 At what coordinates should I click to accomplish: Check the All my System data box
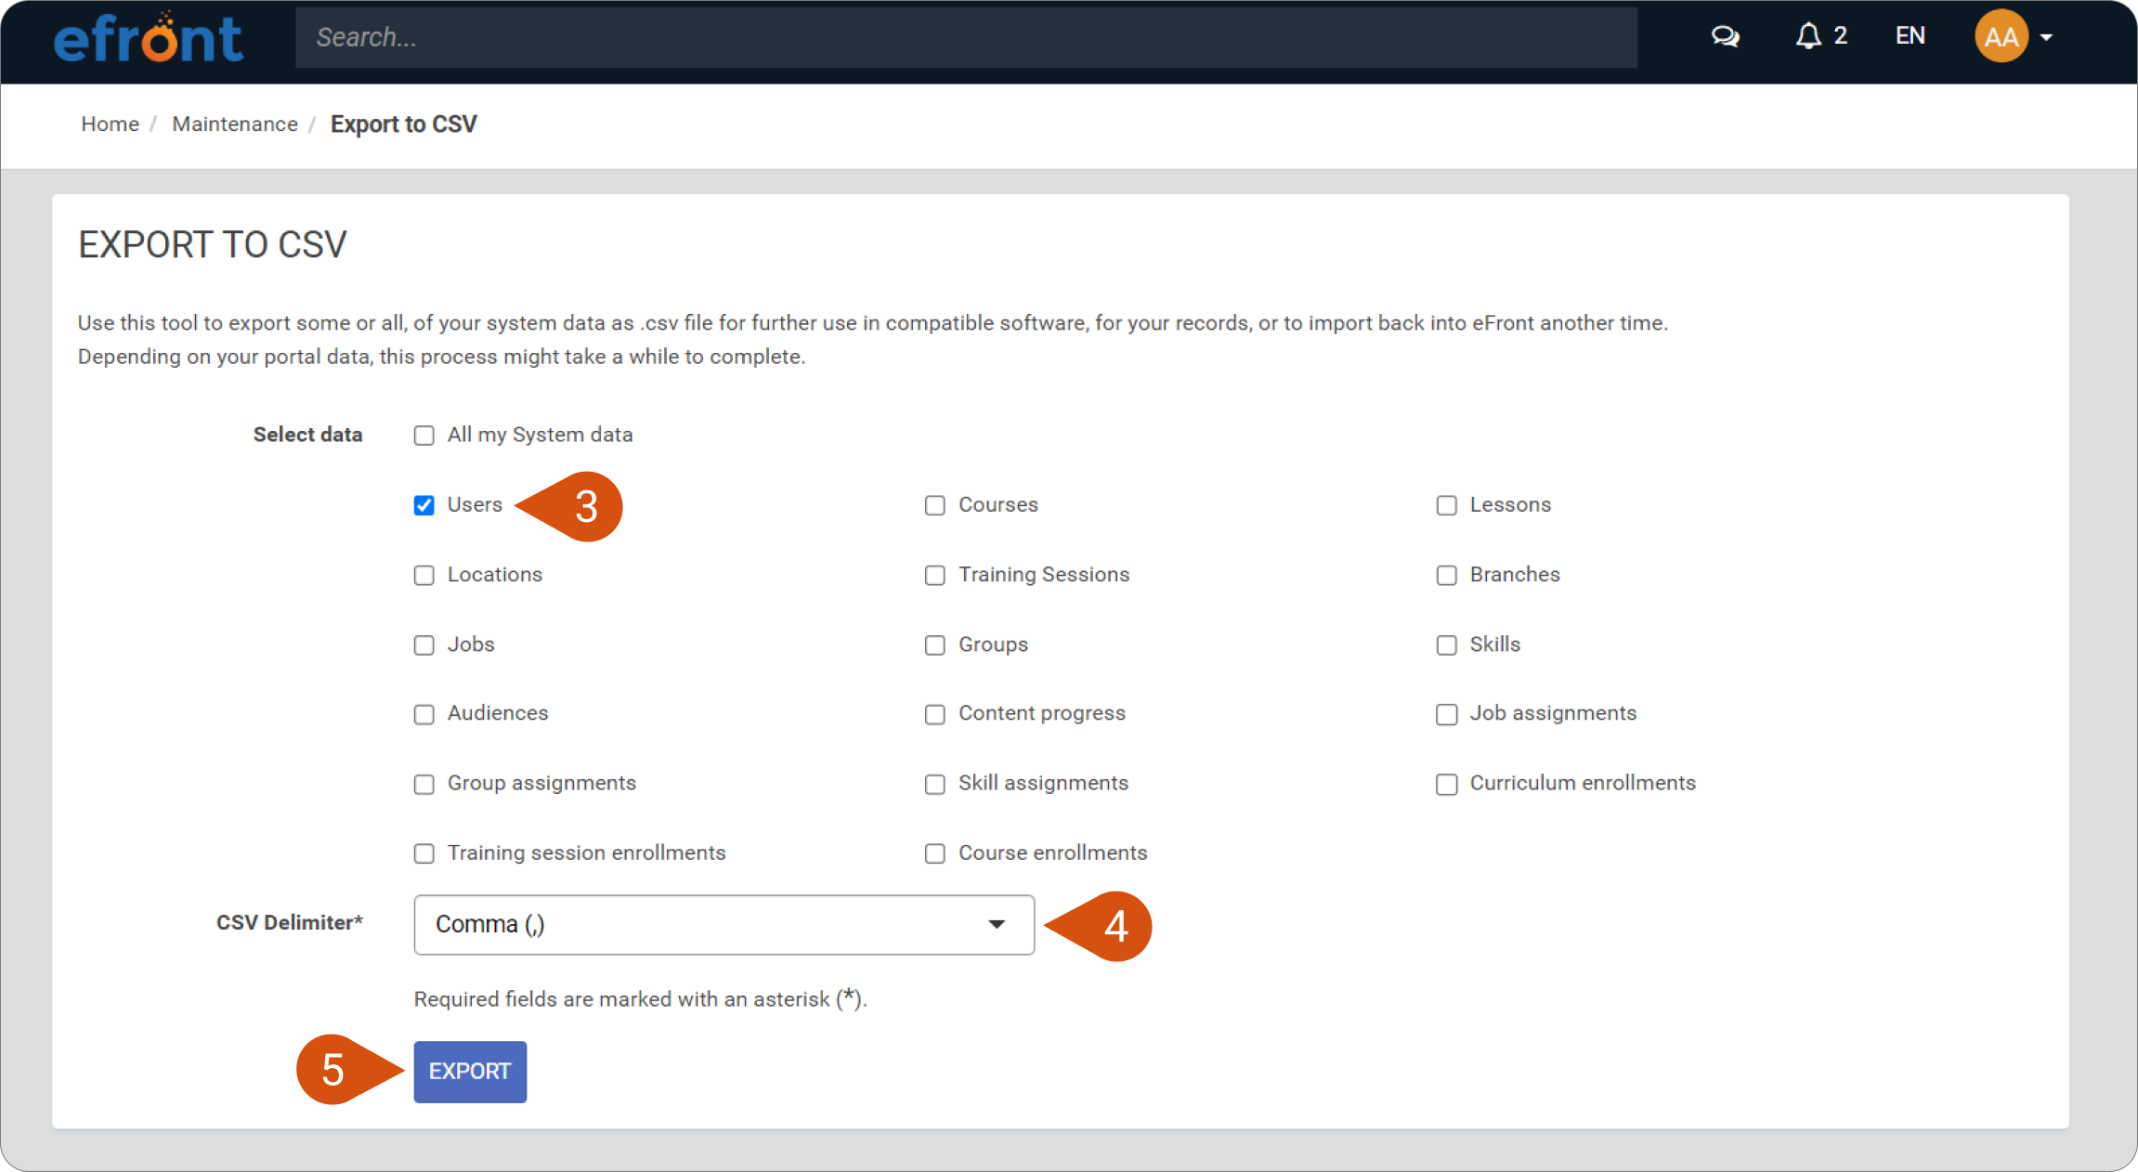coord(424,436)
